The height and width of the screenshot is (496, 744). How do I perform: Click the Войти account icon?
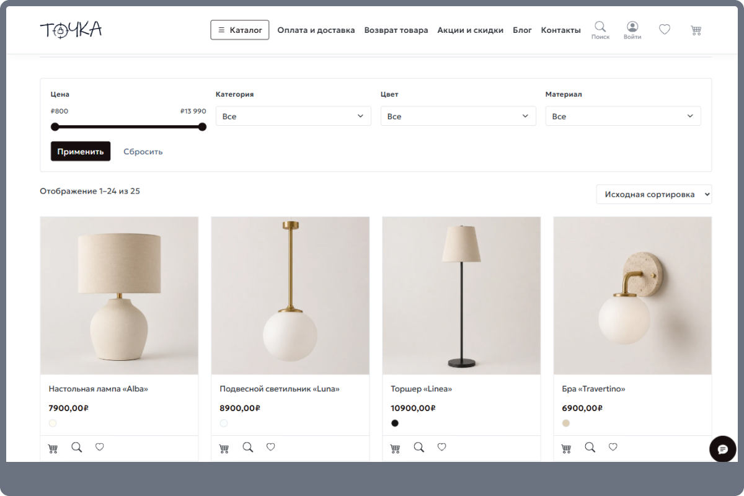[632, 30]
